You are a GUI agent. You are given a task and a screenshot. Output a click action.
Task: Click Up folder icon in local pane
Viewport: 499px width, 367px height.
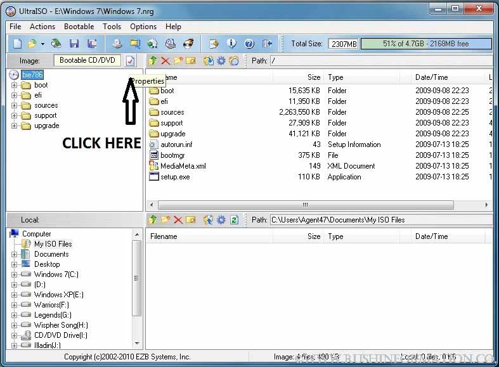point(152,220)
